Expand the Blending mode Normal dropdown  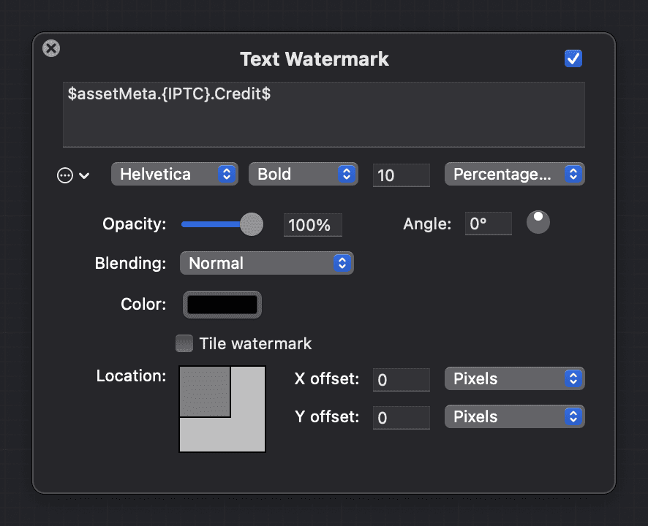266,264
